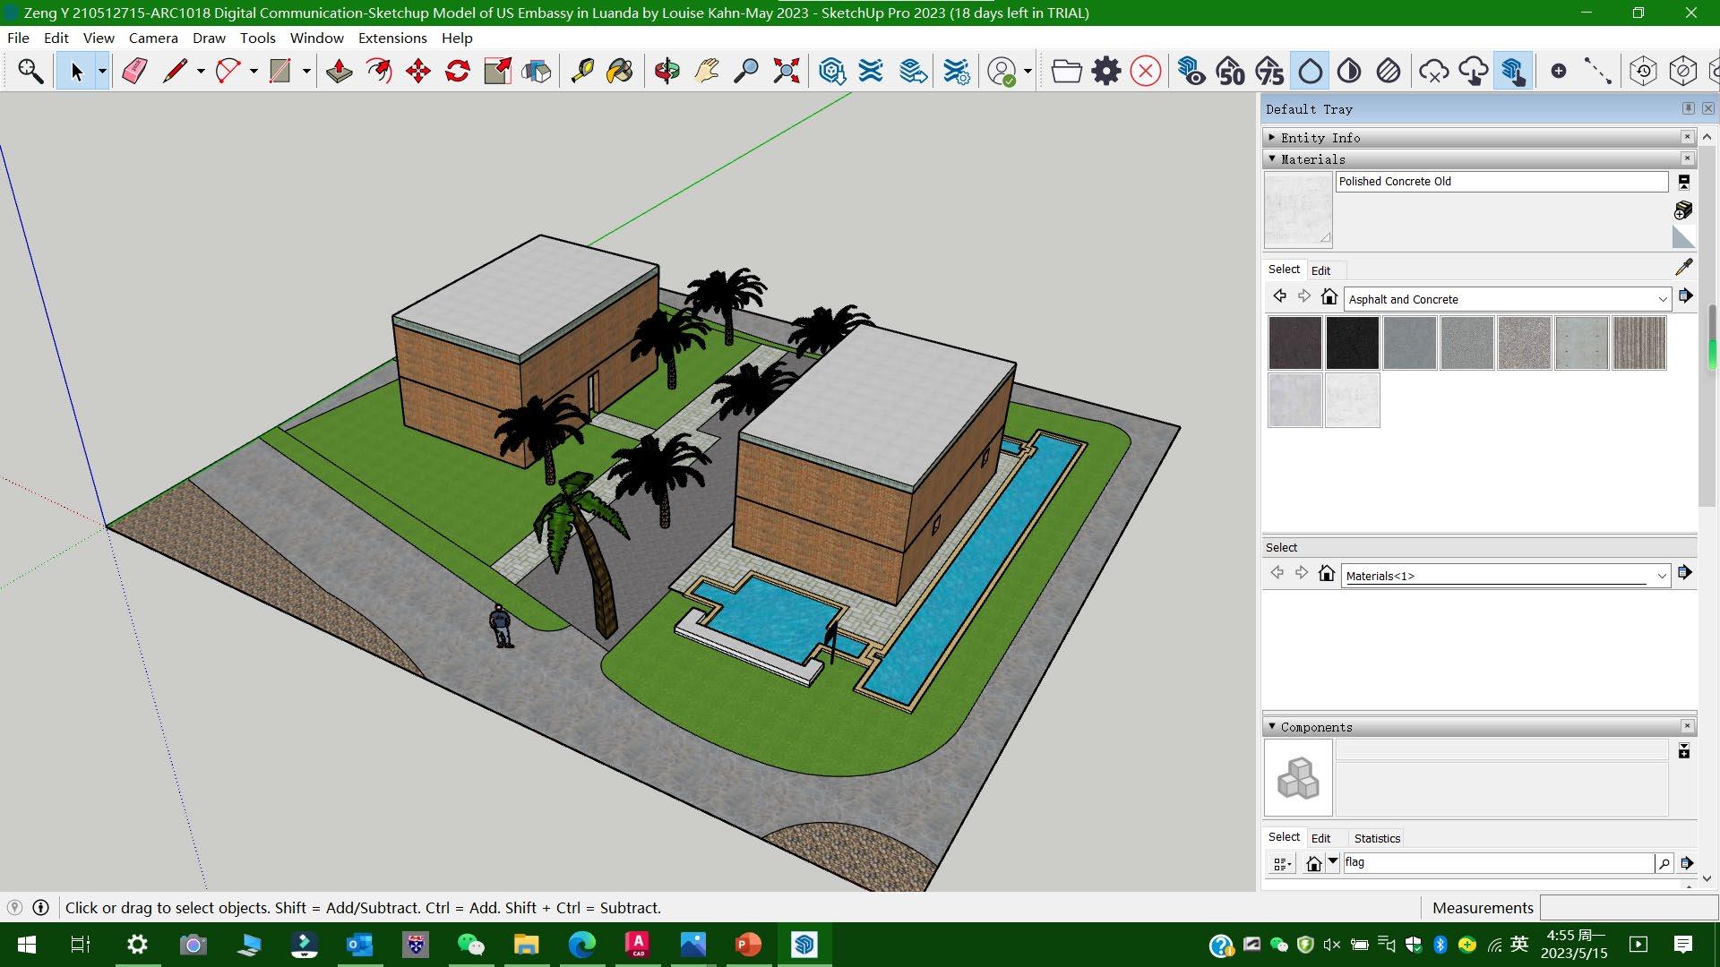This screenshot has width=1720, height=967.
Task: Select the Eraser tool
Action: click(134, 71)
